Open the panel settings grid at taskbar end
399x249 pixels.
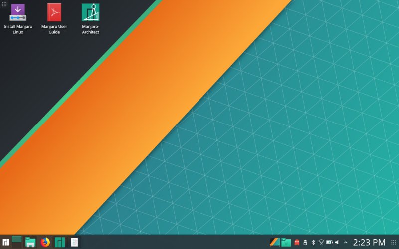pos(394,242)
